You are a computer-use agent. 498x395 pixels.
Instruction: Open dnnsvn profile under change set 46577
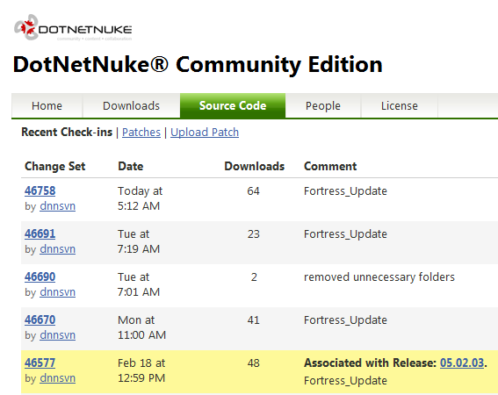(57, 378)
